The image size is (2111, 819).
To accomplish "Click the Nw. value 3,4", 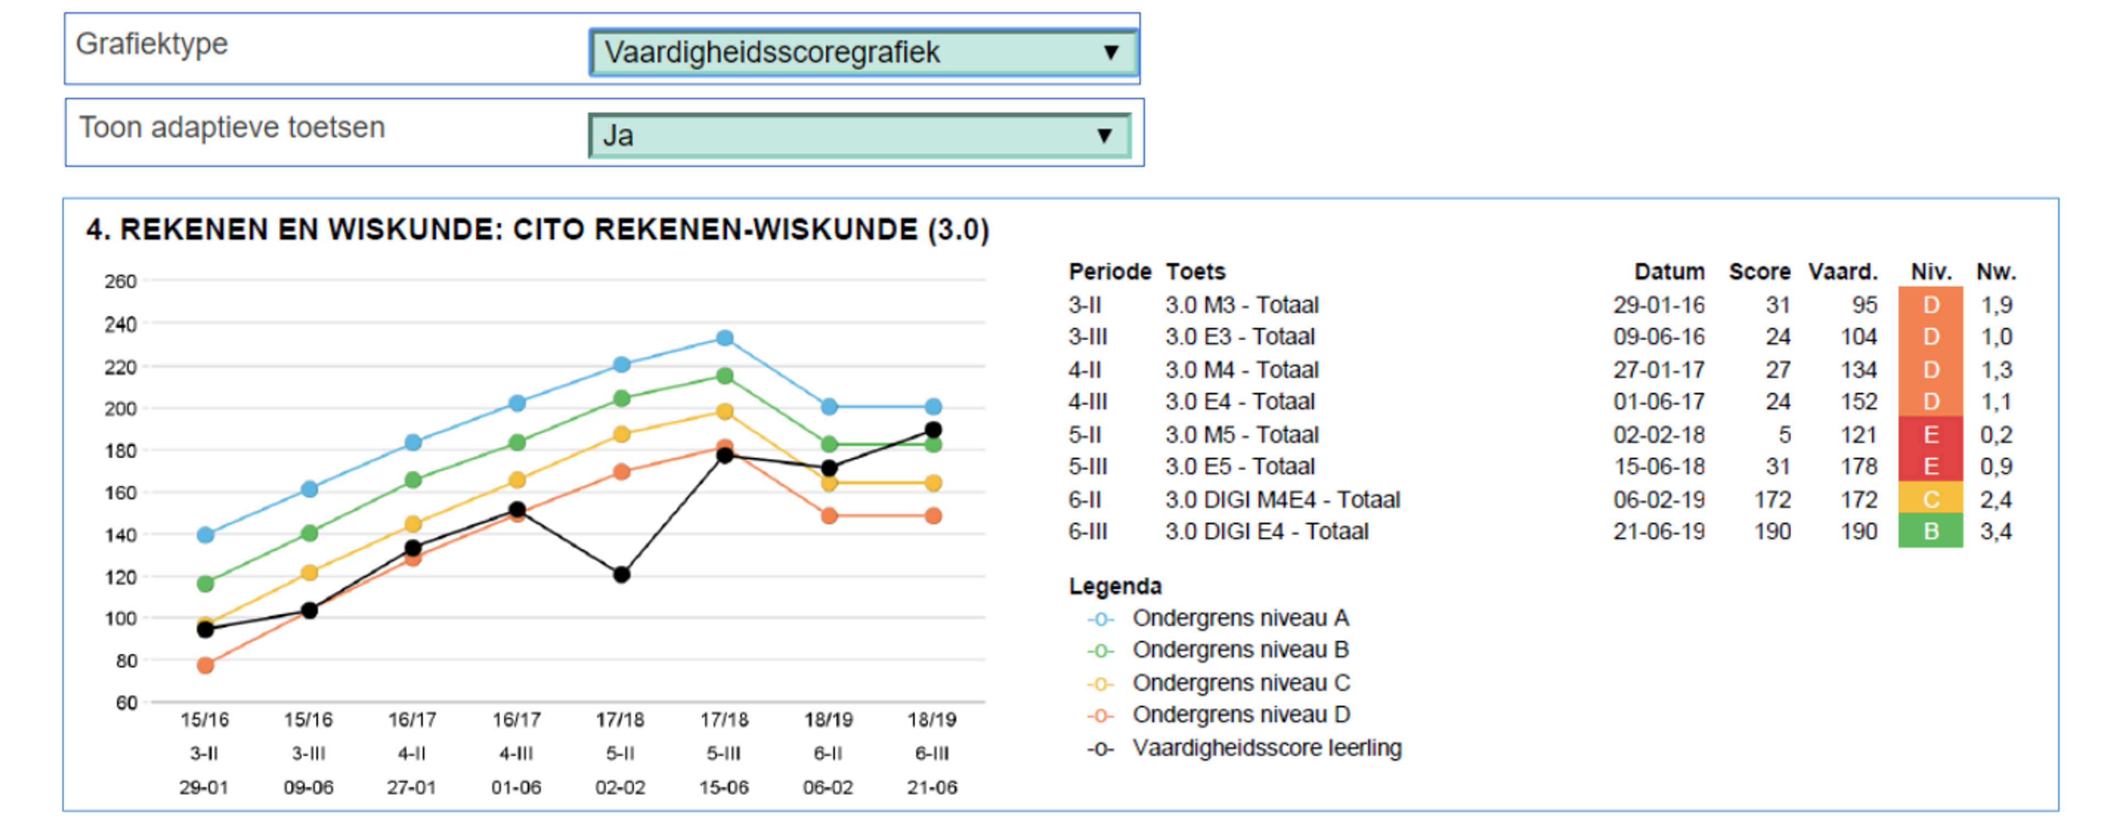I will (1996, 531).
